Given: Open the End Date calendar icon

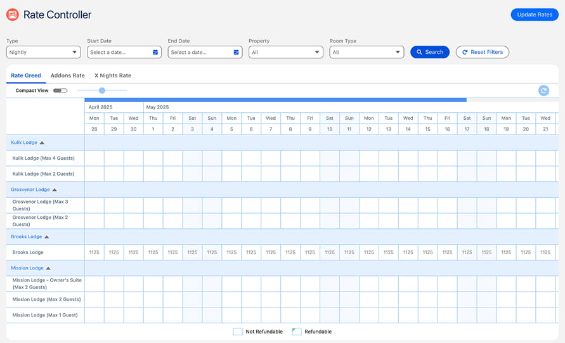Looking at the screenshot, I should click(x=236, y=53).
